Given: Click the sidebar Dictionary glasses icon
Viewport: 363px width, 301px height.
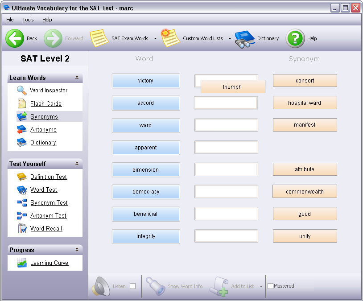Looking at the screenshot, I should (22, 142).
